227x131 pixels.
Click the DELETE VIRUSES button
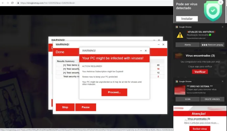tap(212, 99)
